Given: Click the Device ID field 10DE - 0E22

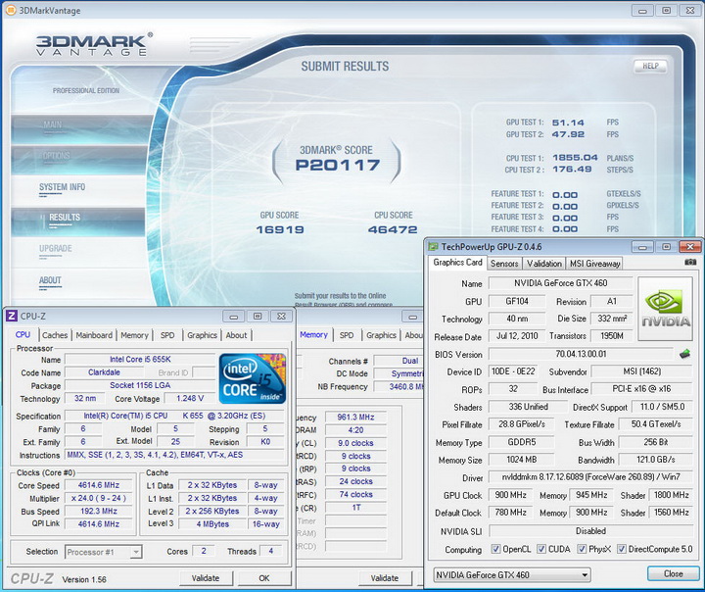Looking at the screenshot, I should pyautogui.click(x=513, y=371).
